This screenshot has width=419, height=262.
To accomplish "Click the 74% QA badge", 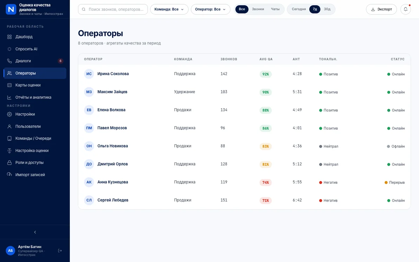I will point(266,182).
